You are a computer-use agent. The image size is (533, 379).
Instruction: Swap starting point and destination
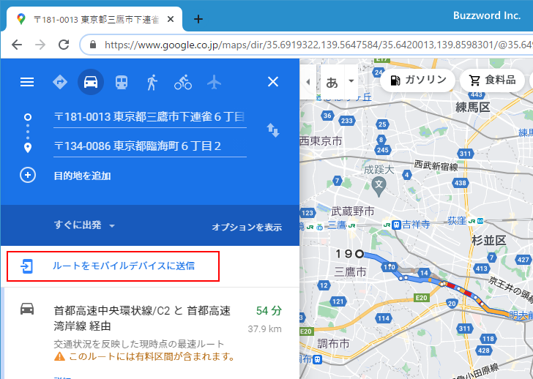[x=273, y=130]
